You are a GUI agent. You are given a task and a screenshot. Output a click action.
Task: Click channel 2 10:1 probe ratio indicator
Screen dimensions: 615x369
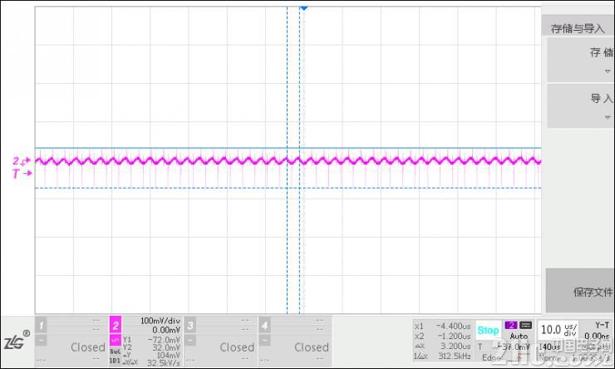pos(115,361)
